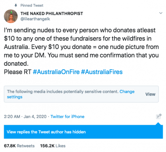Select the tweet body text
This screenshot has width=166, height=152.
pos(81,51)
